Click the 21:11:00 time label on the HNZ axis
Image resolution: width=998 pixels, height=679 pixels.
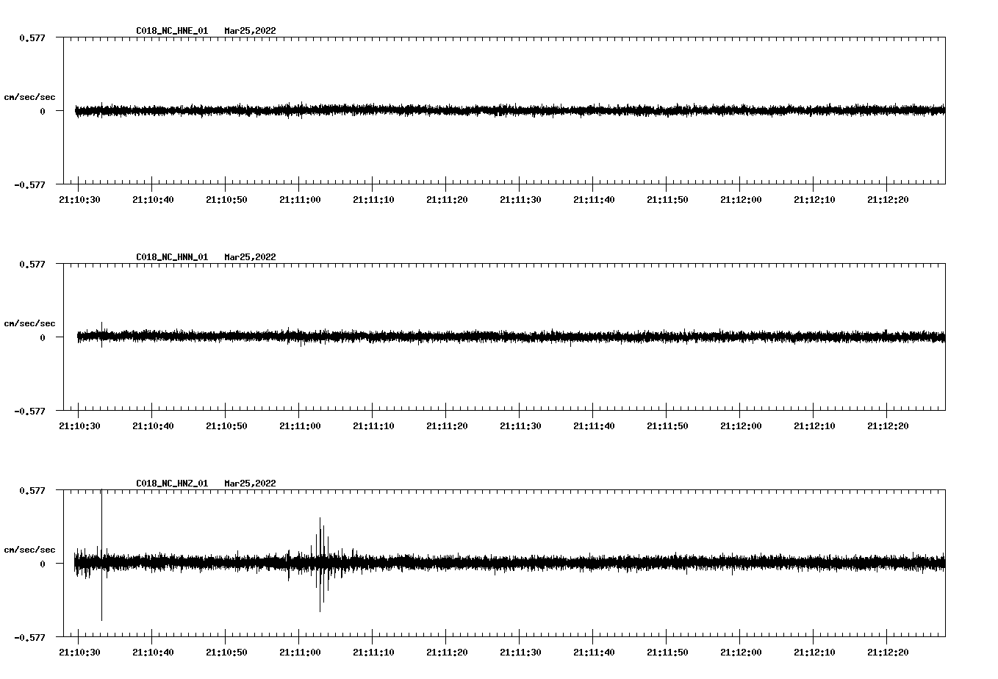click(300, 653)
